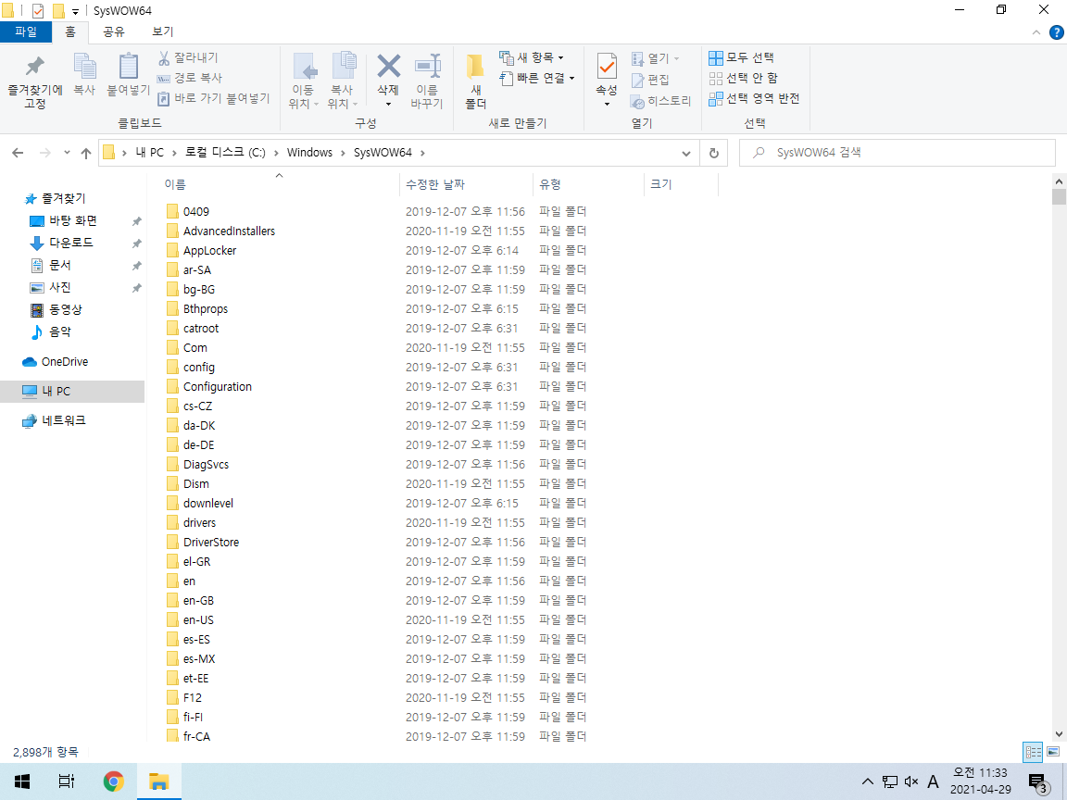Screen dimensions: 1067x800
Task: Click Paste shortcut (바로 가기 붙여넣기)
Action: (x=214, y=99)
